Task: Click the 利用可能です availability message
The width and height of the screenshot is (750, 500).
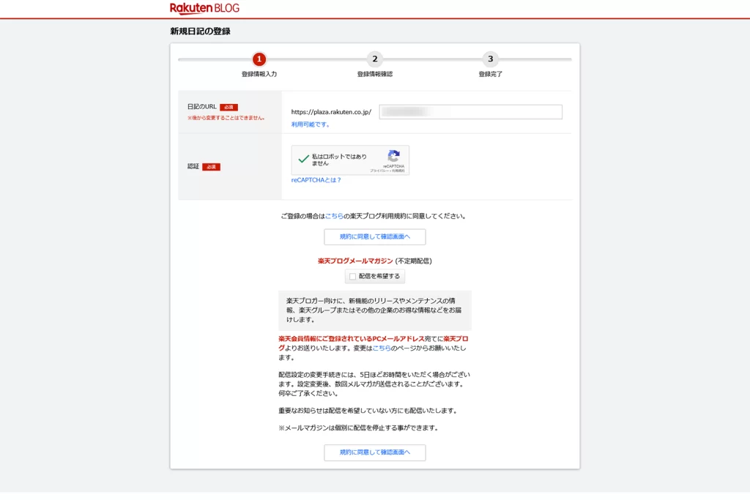Action: pos(311,124)
